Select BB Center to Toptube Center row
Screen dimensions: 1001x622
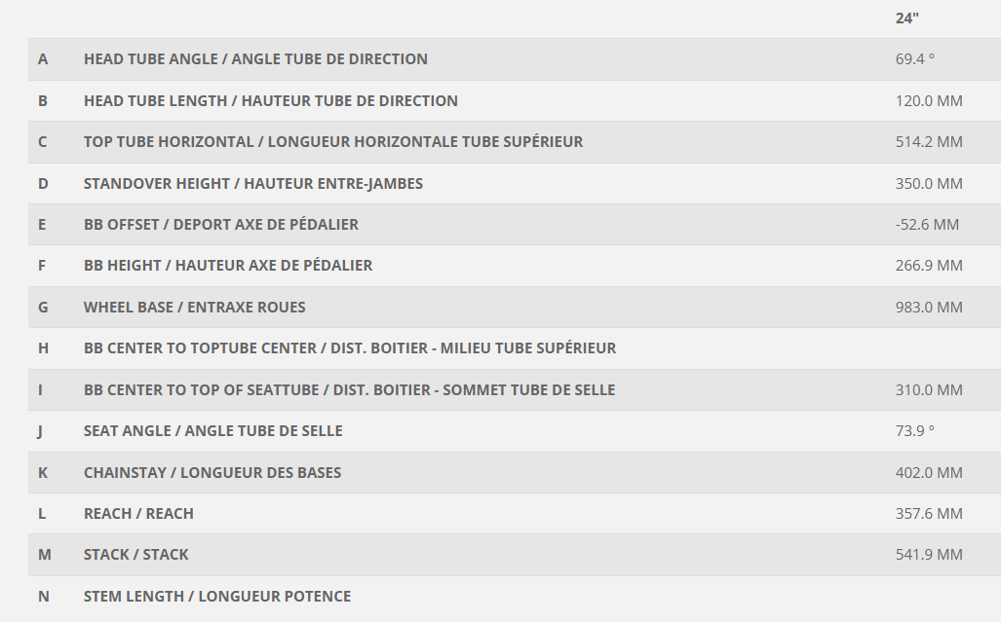[x=515, y=348]
